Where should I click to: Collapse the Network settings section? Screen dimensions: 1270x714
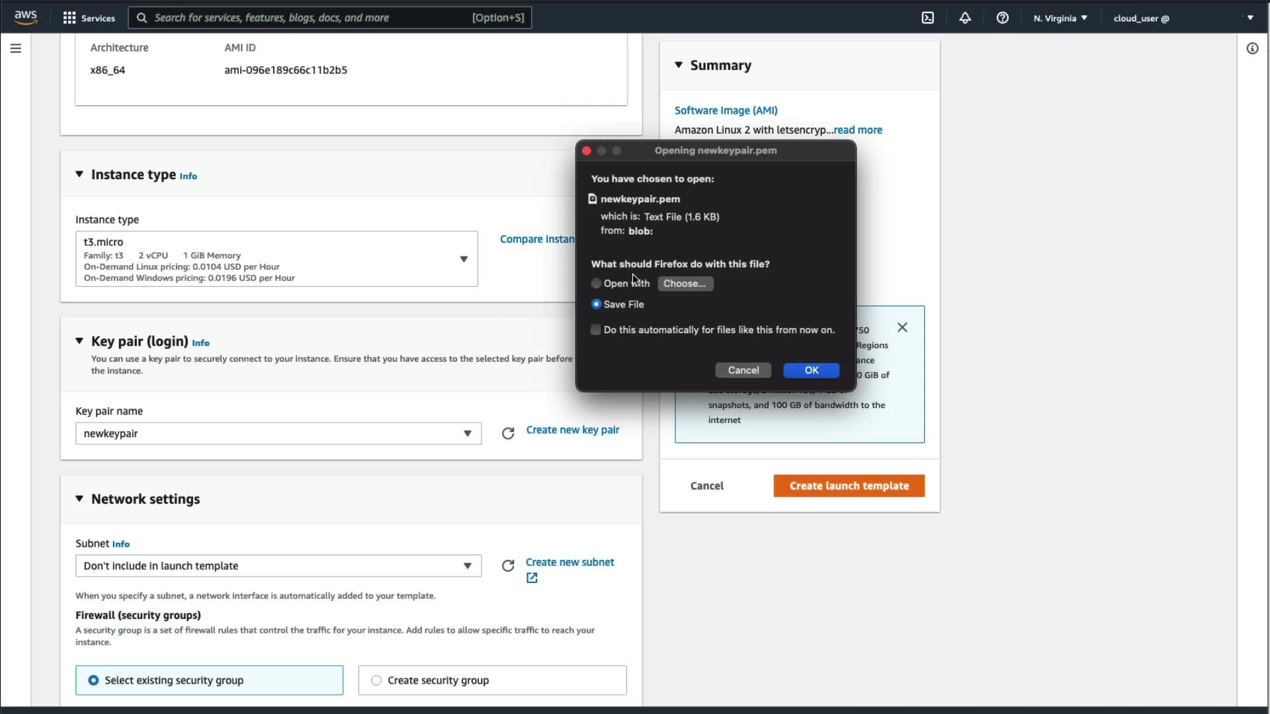(79, 499)
